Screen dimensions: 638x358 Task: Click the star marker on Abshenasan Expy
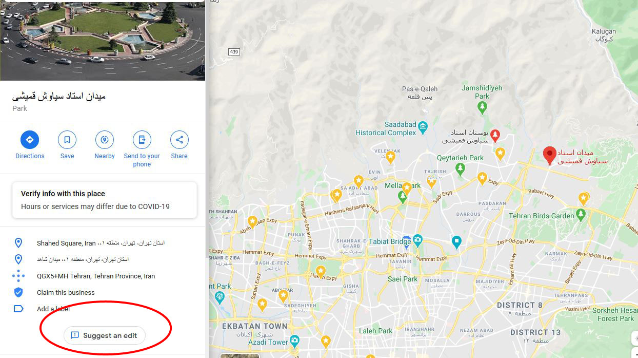pyautogui.click(x=252, y=221)
